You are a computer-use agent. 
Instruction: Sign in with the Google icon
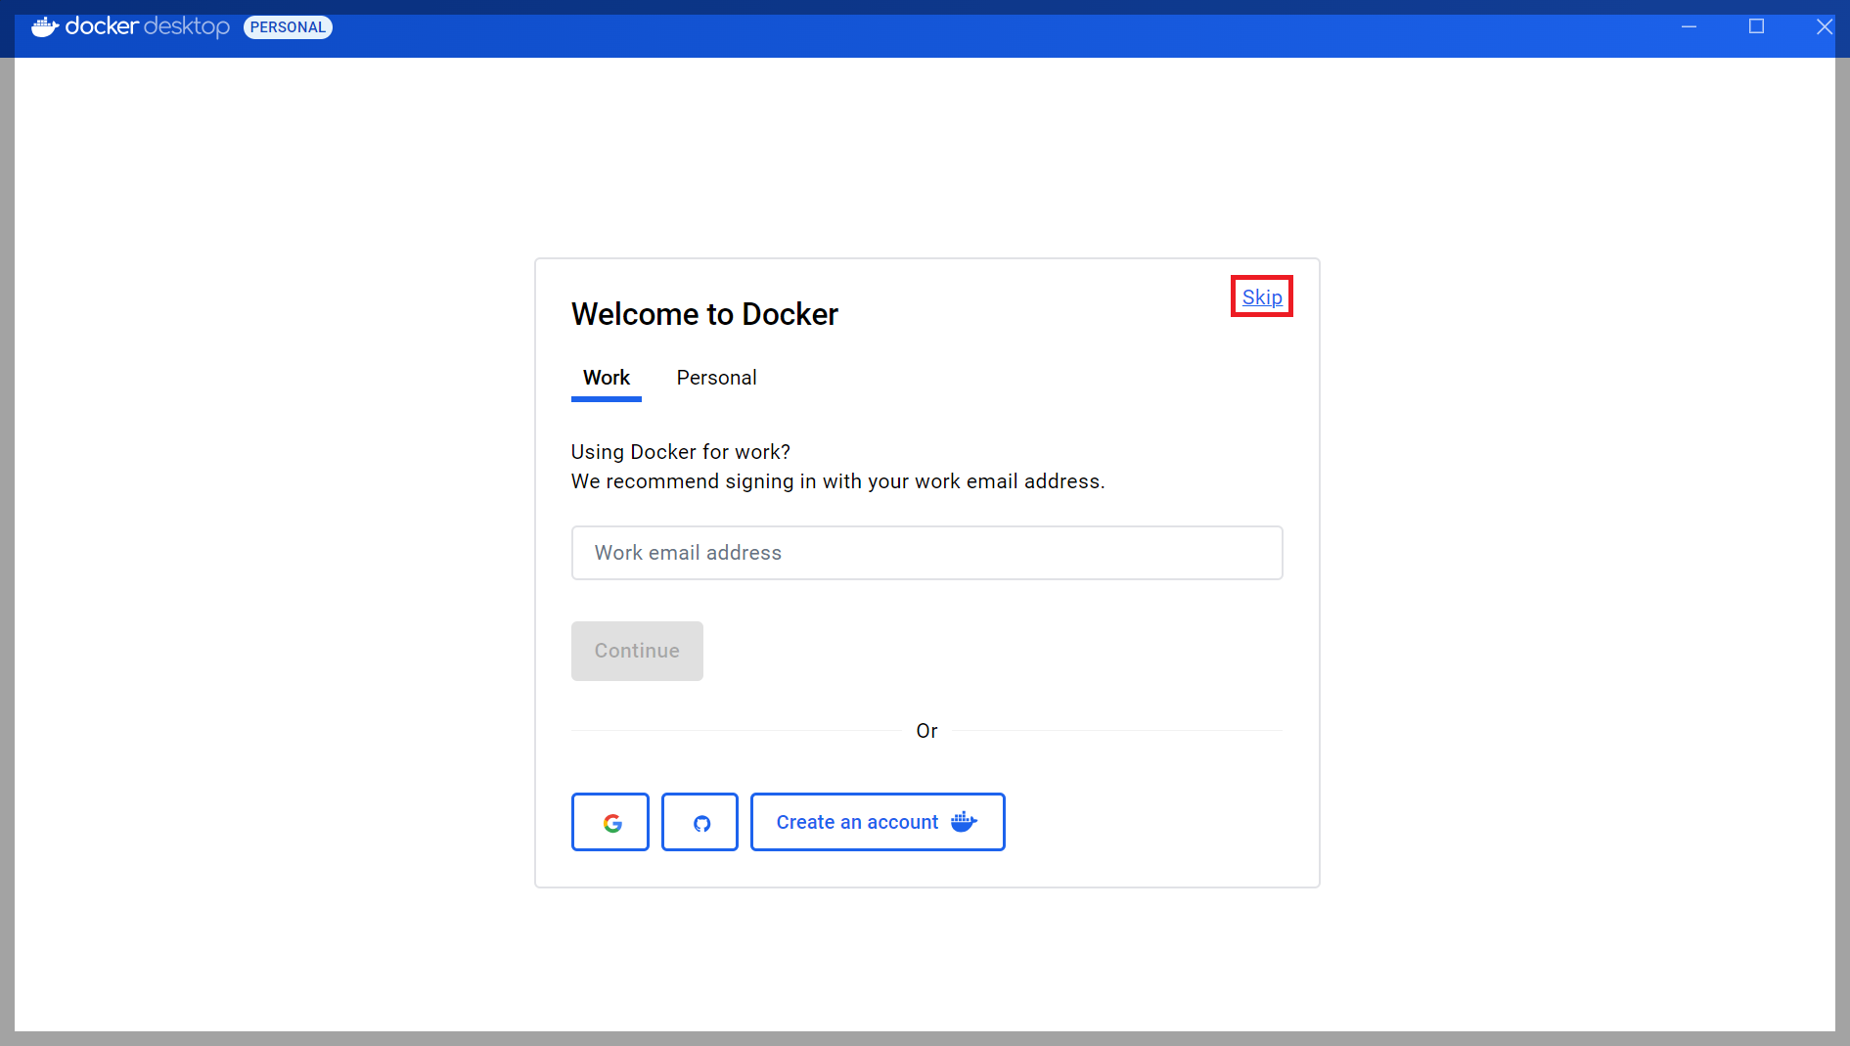(610, 822)
